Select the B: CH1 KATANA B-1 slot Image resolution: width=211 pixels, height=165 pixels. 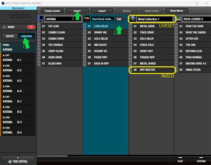(18, 99)
